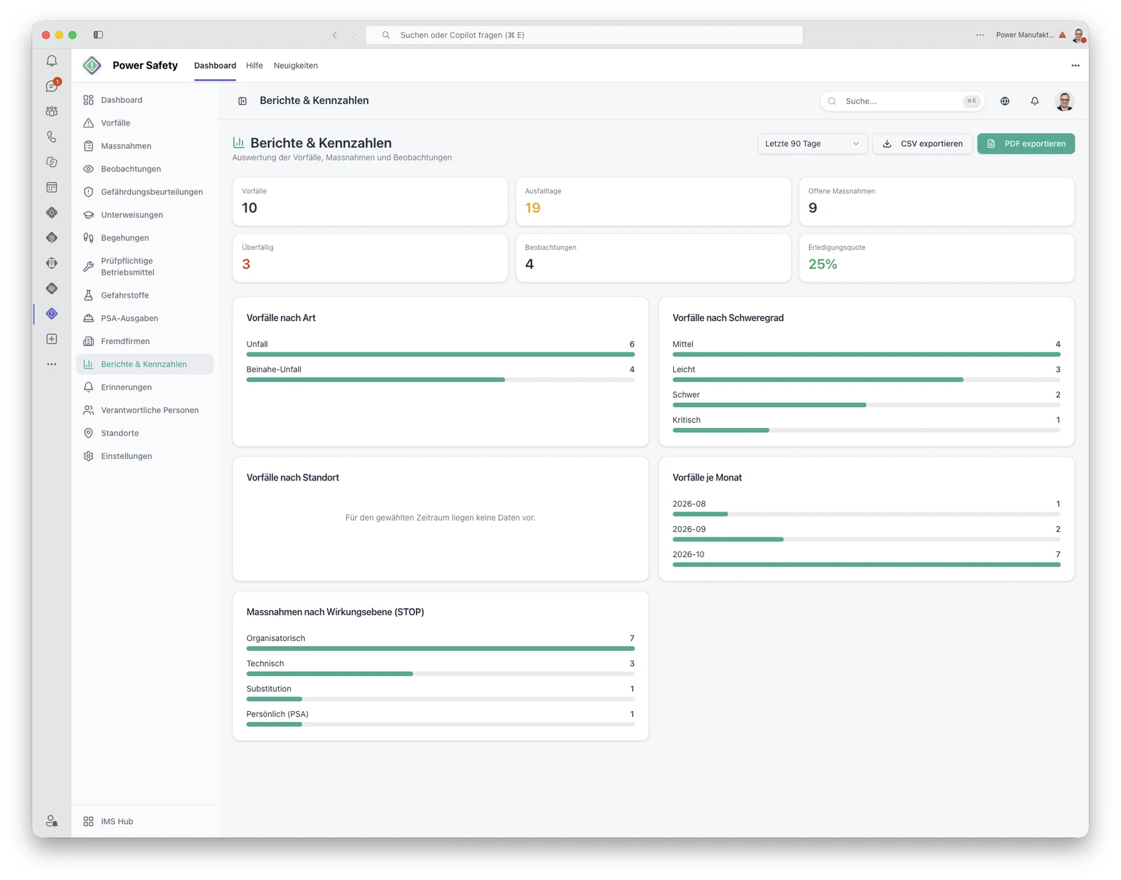This screenshot has height=880, width=1121.
Task: Open notifications bell in page header
Action: 1035,101
